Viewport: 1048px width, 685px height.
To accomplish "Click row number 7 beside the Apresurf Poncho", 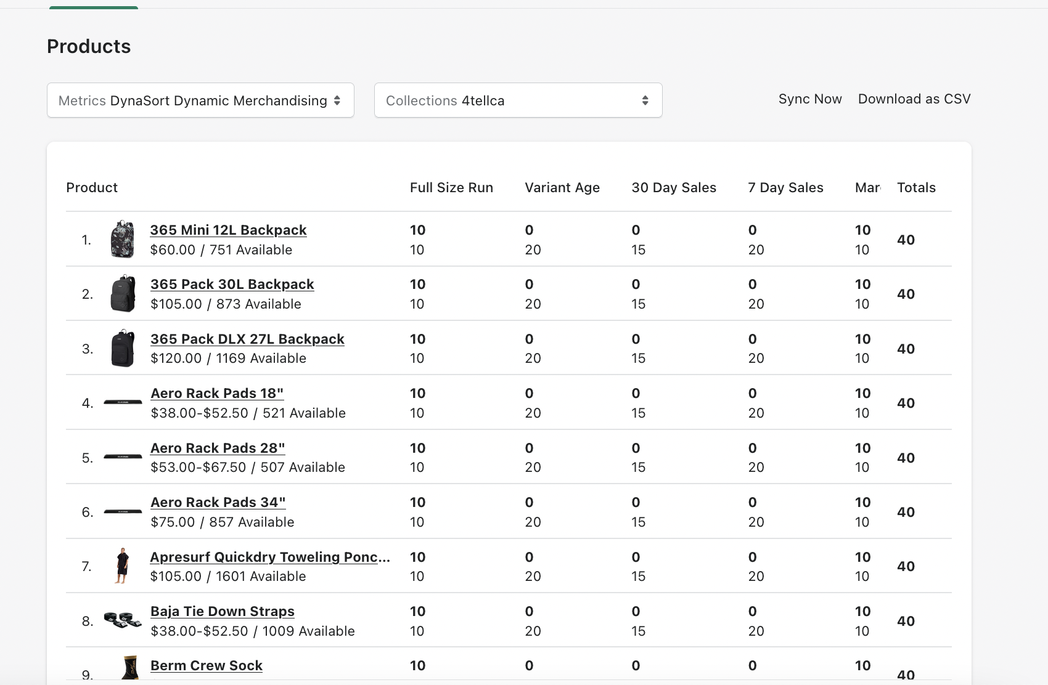I will coord(87,567).
